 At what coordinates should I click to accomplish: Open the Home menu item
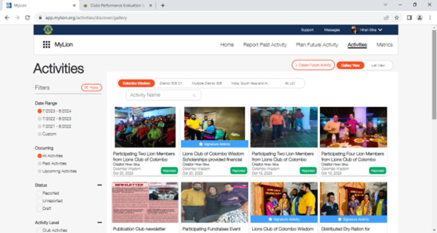click(x=227, y=44)
